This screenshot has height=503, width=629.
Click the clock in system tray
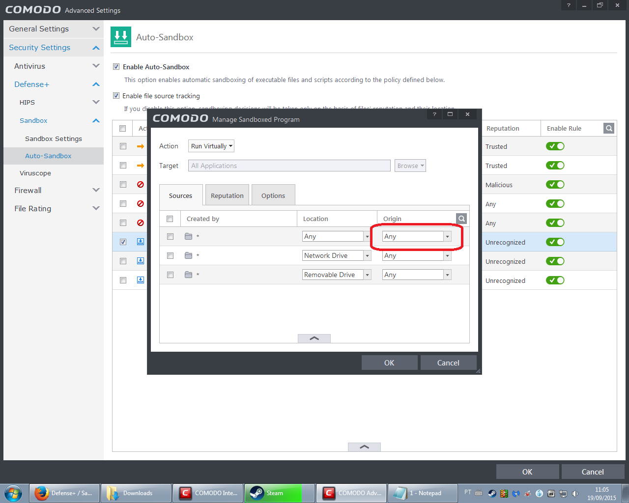tap(601, 493)
